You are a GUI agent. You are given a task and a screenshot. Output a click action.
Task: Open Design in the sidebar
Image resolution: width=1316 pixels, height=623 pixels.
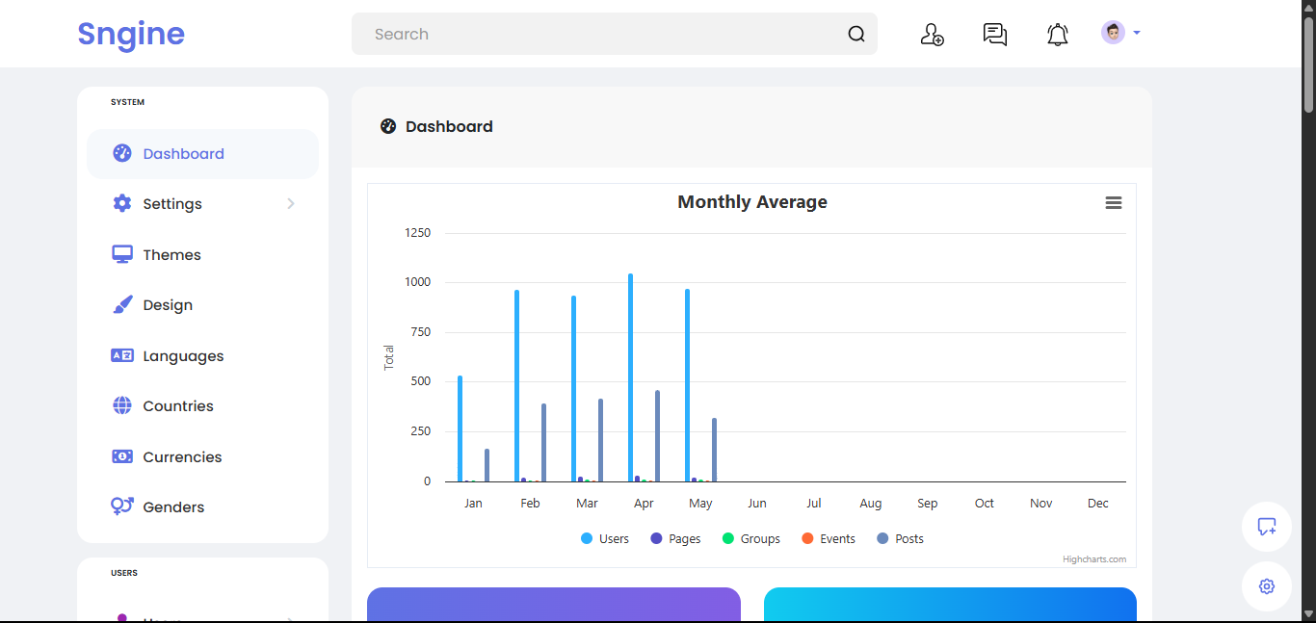tap(202, 305)
